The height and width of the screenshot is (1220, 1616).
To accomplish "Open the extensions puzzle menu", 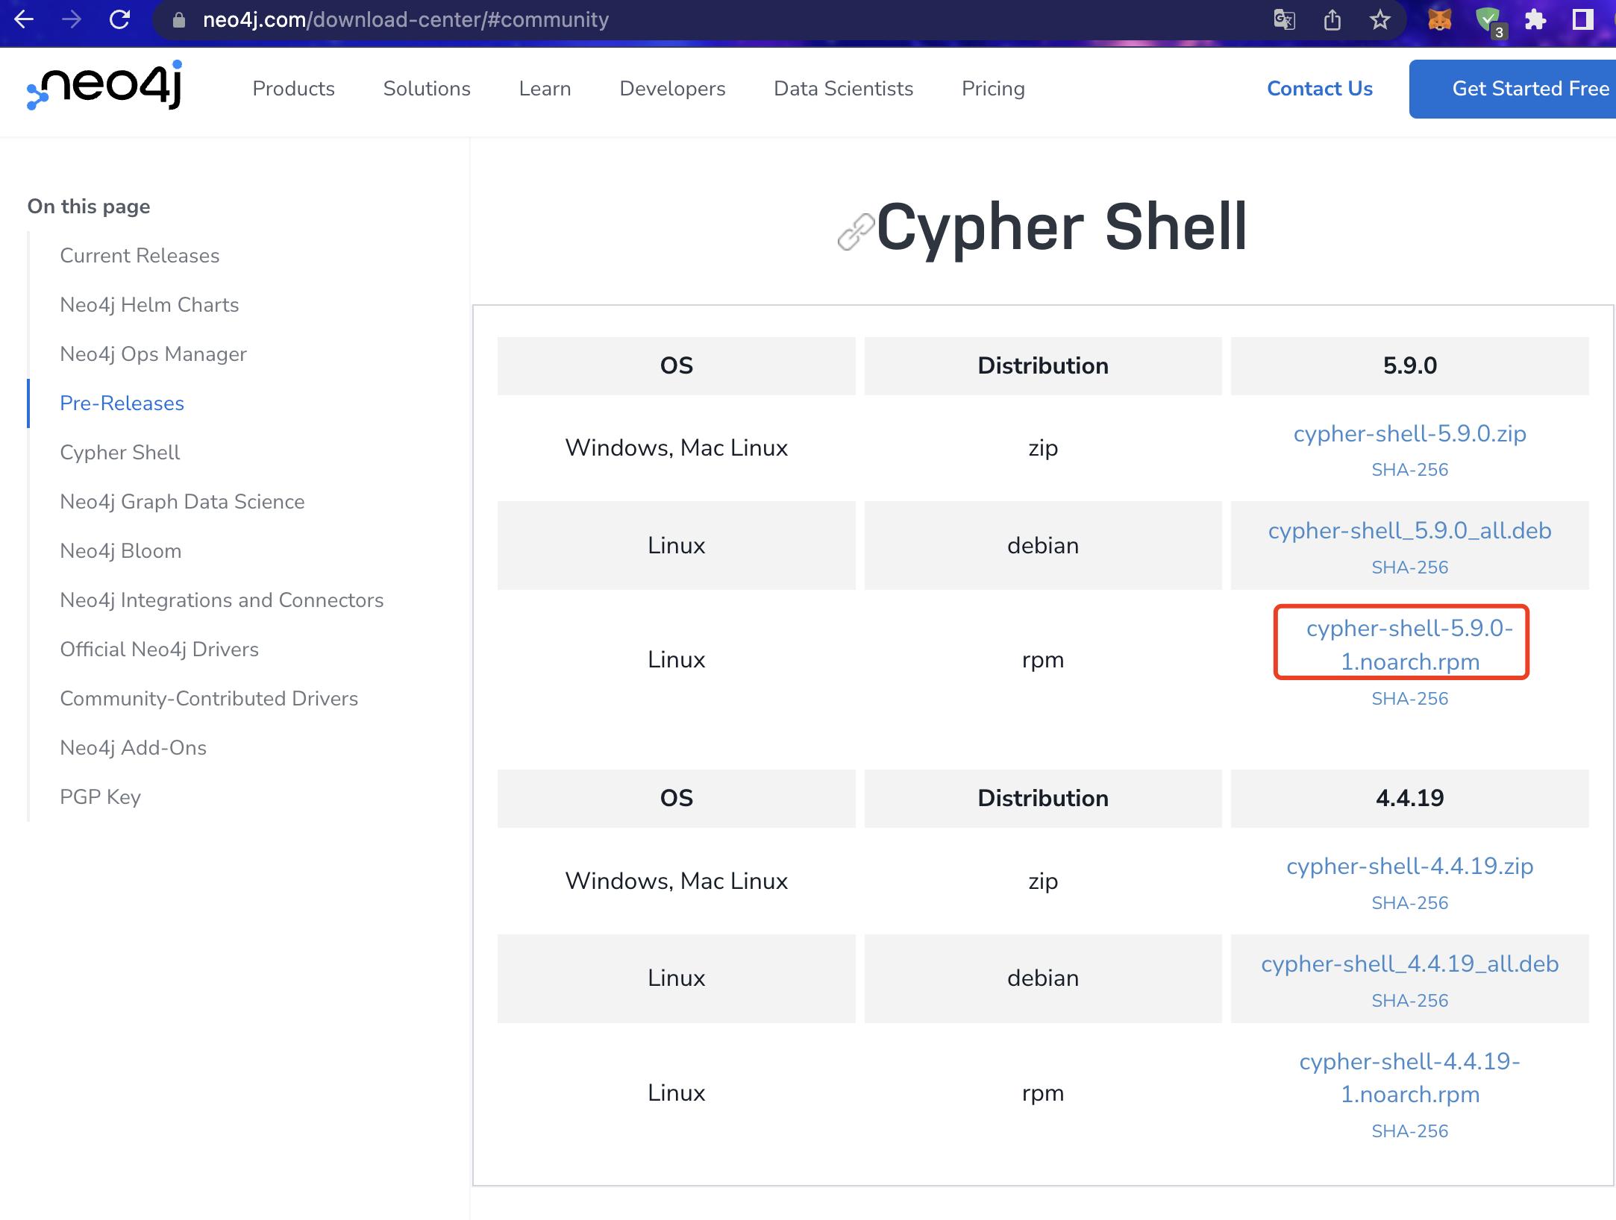I will click(1535, 20).
